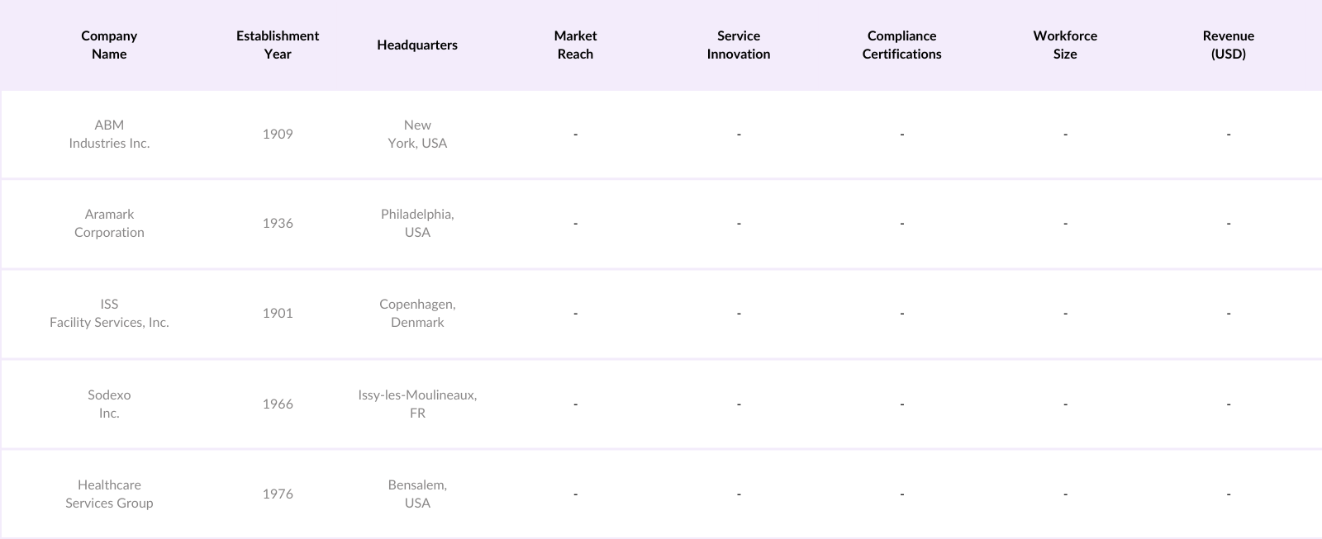Click the 1909 establishment year cell
Screen dimensions: 1322x539
click(x=278, y=134)
